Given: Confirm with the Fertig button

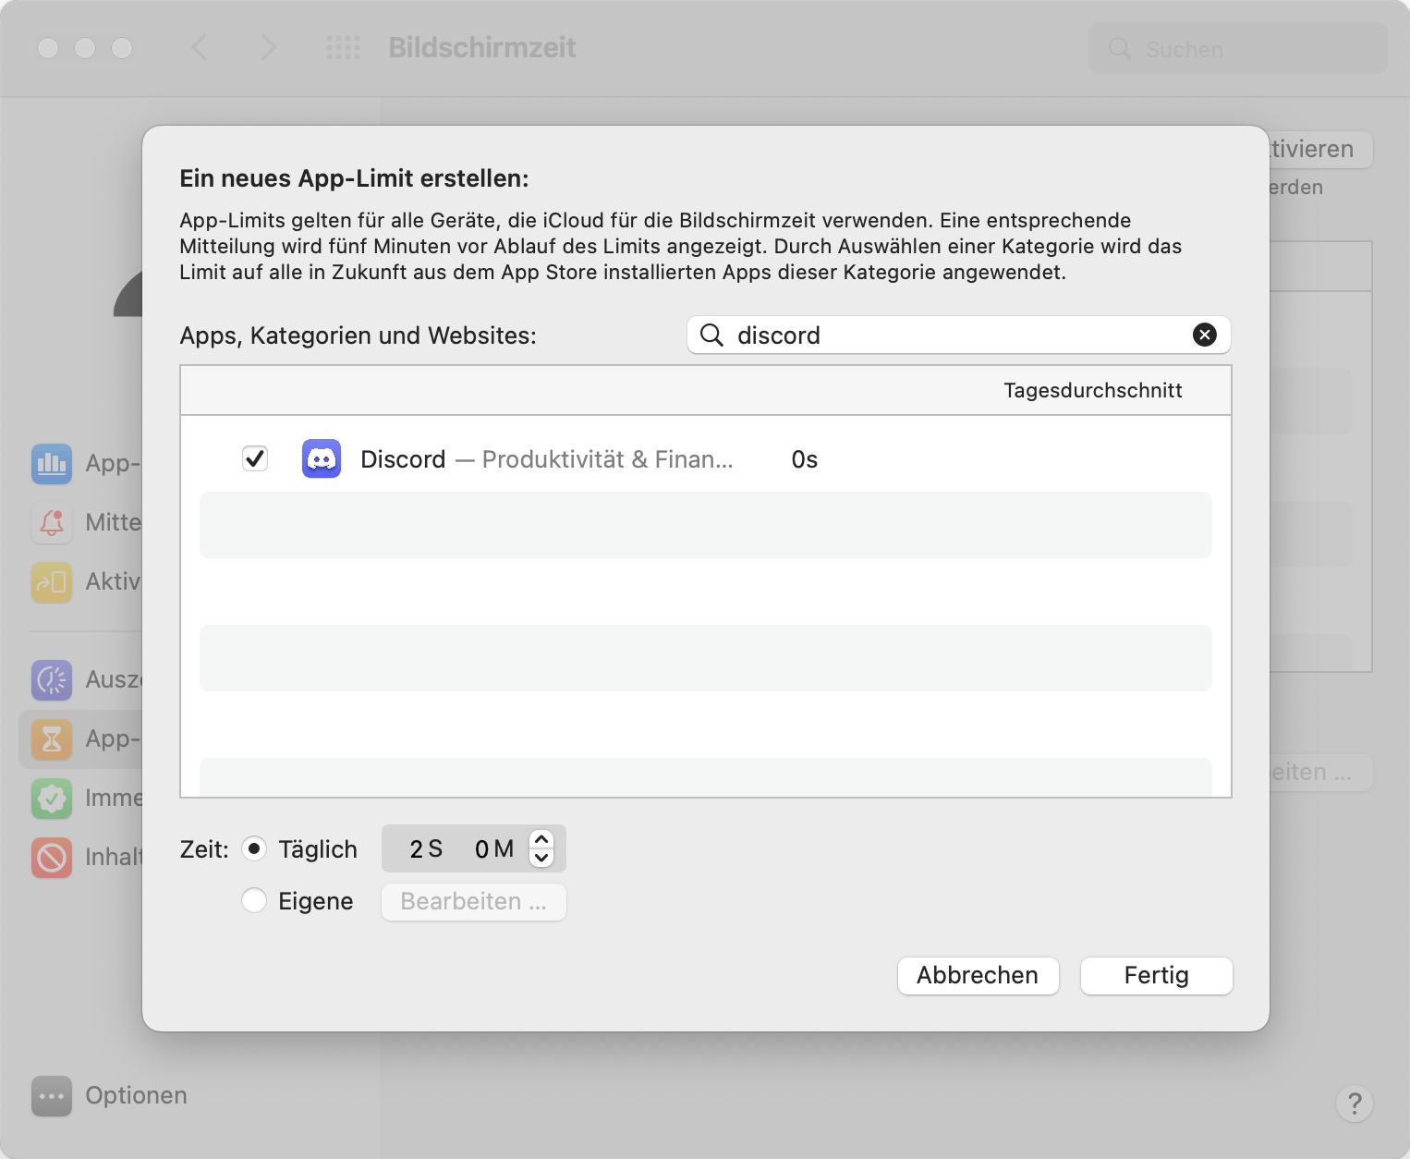Looking at the screenshot, I should (x=1157, y=975).
